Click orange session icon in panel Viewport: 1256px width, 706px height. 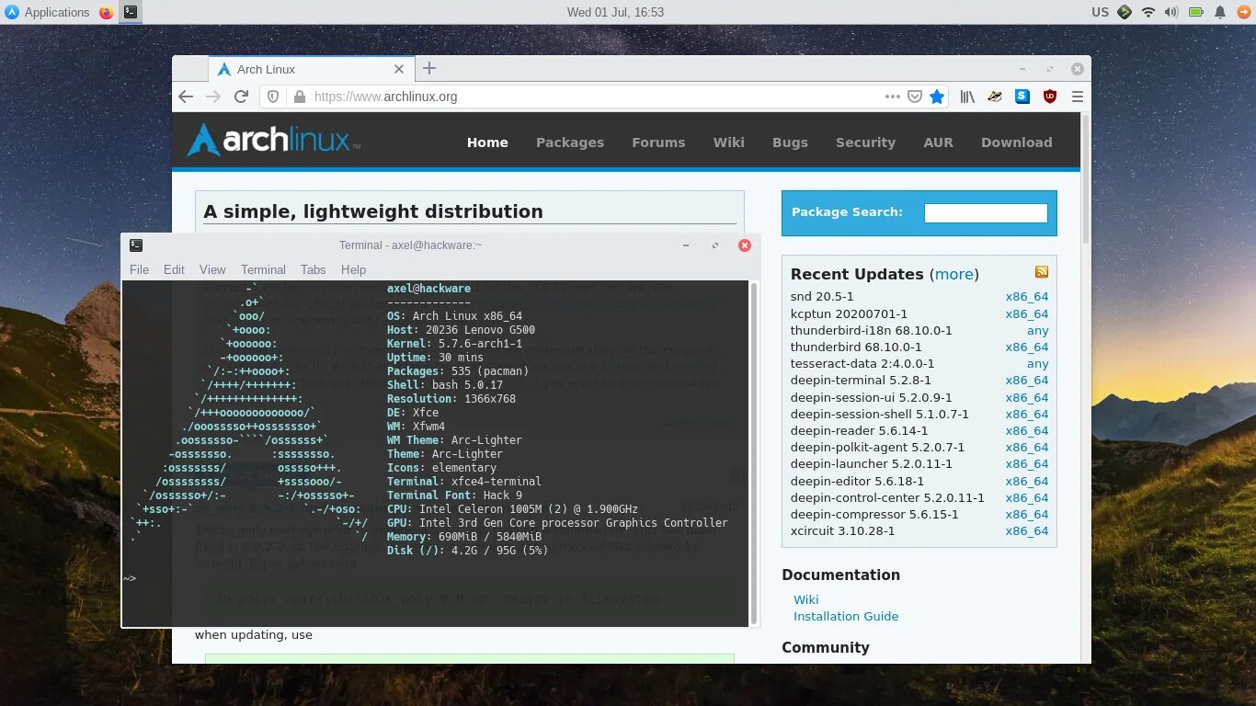pyautogui.click(x=1243, y=12)
